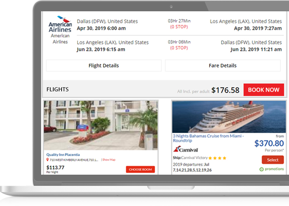Click the American Airlines logo

coord(60,24)
